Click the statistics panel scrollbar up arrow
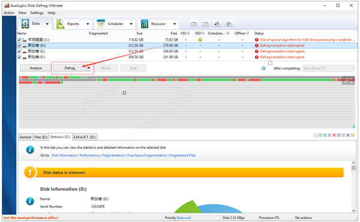 click(353, 163)
